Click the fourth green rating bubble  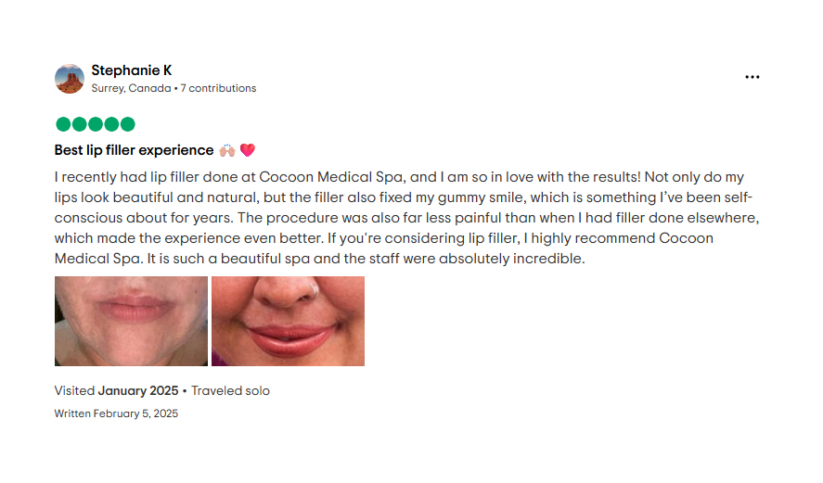point(111,124)
